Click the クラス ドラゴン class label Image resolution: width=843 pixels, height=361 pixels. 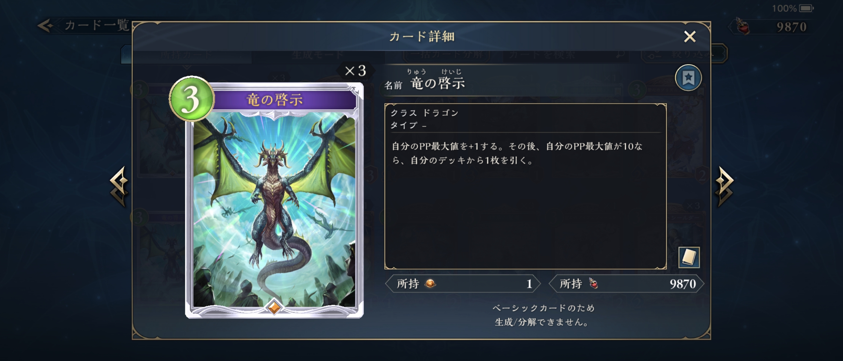click(425, 113)
